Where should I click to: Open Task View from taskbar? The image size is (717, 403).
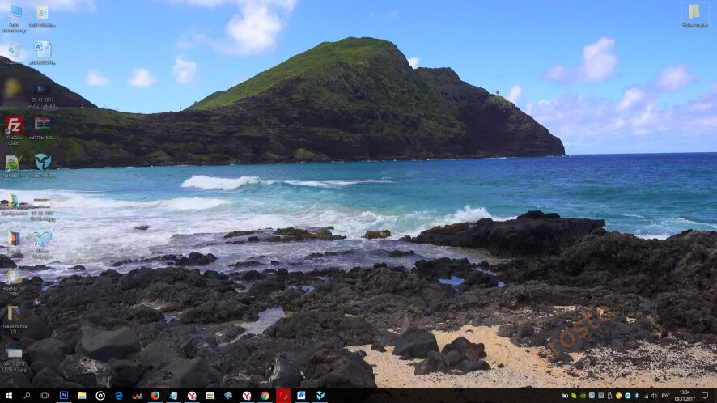[45, 396]
